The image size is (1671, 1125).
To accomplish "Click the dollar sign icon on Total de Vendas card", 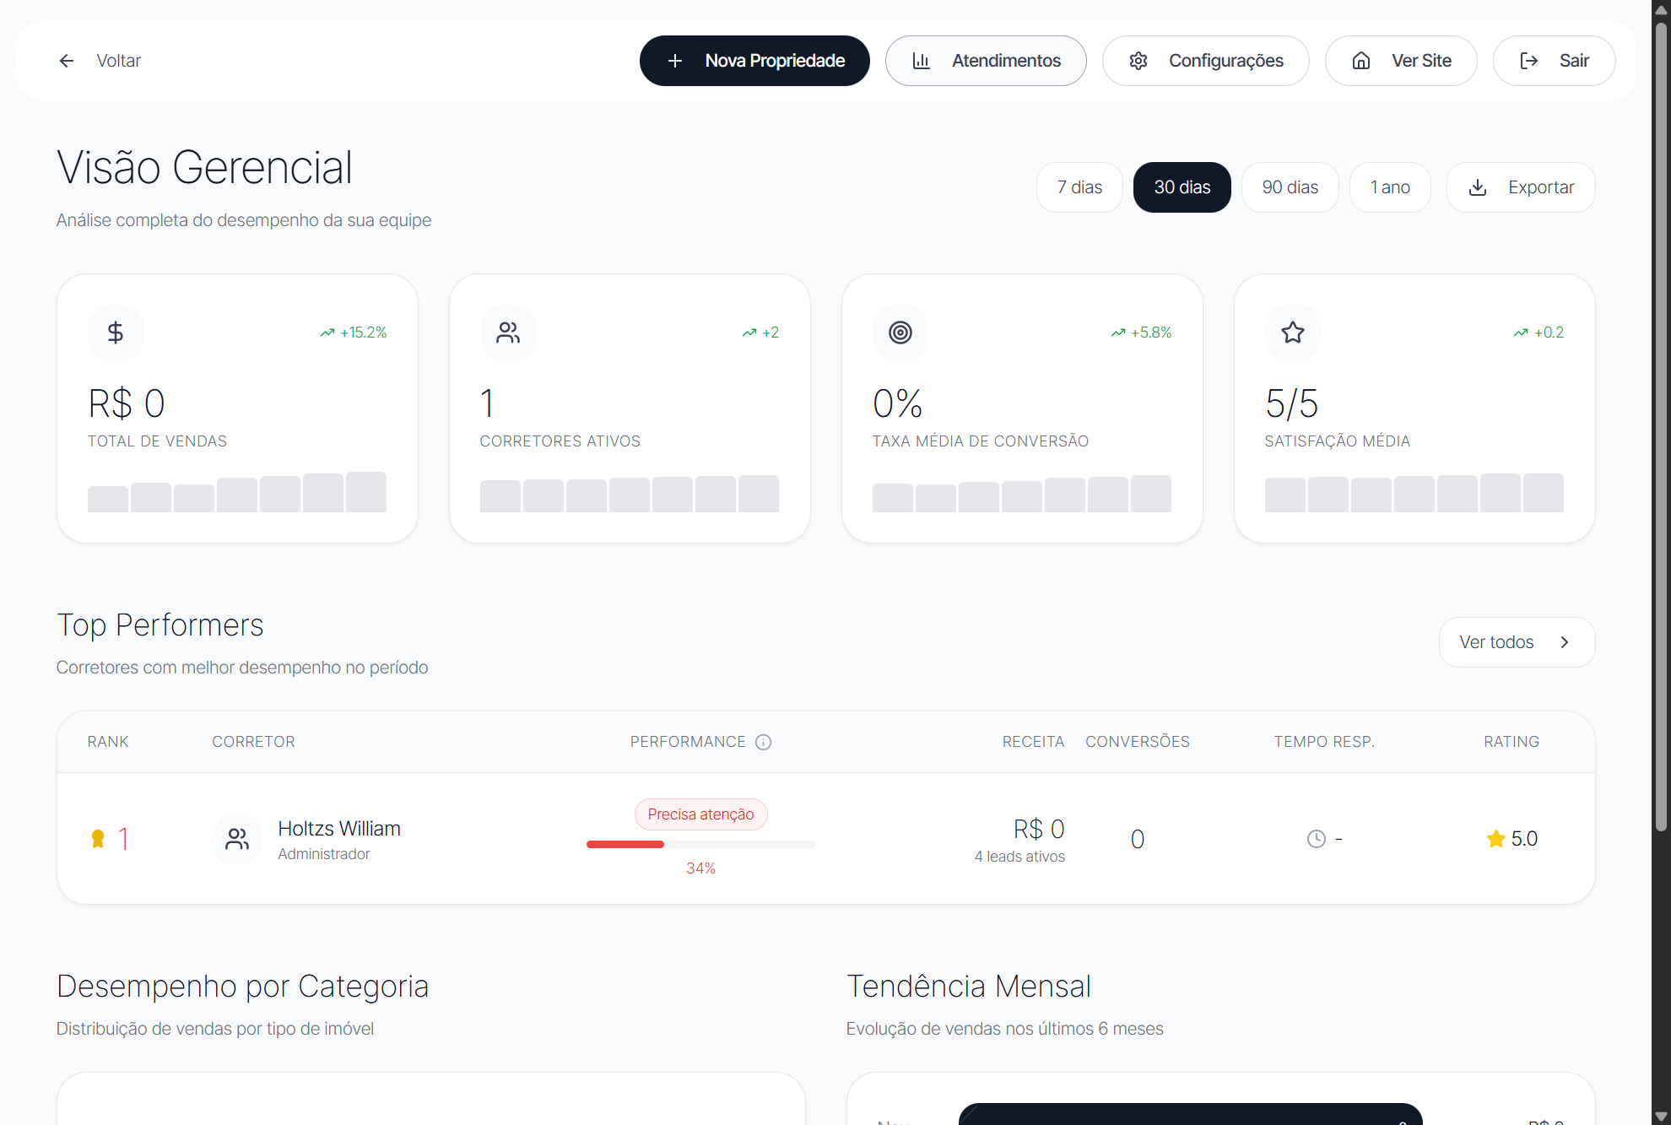I will pos(116,333).
